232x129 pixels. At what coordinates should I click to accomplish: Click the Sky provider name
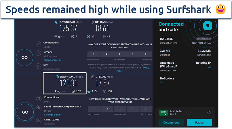point(45,65)
